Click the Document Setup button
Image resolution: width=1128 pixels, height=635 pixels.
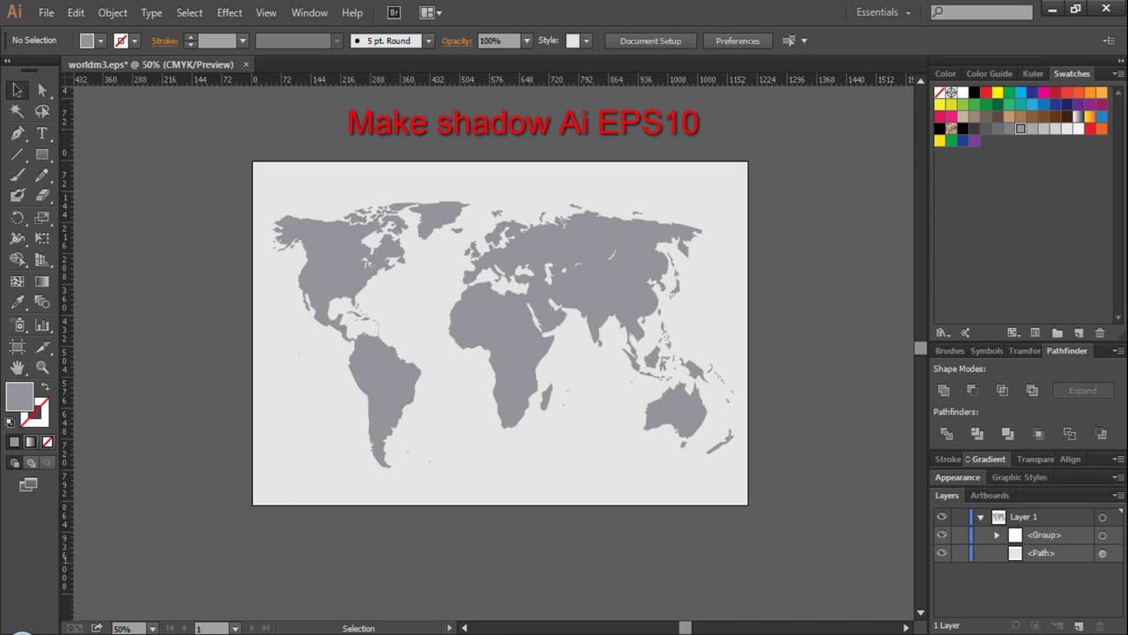(x=650, y=41)
